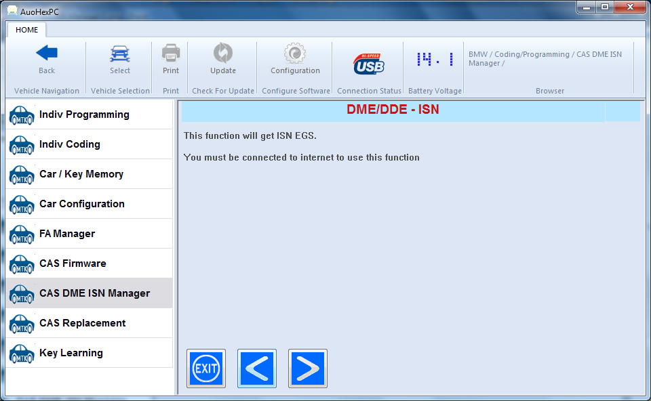The image size is (651, 401).
Task: Click car icon beside CAS DME ISN Manager
Action: pyautogui.click(x=22, y=295)
